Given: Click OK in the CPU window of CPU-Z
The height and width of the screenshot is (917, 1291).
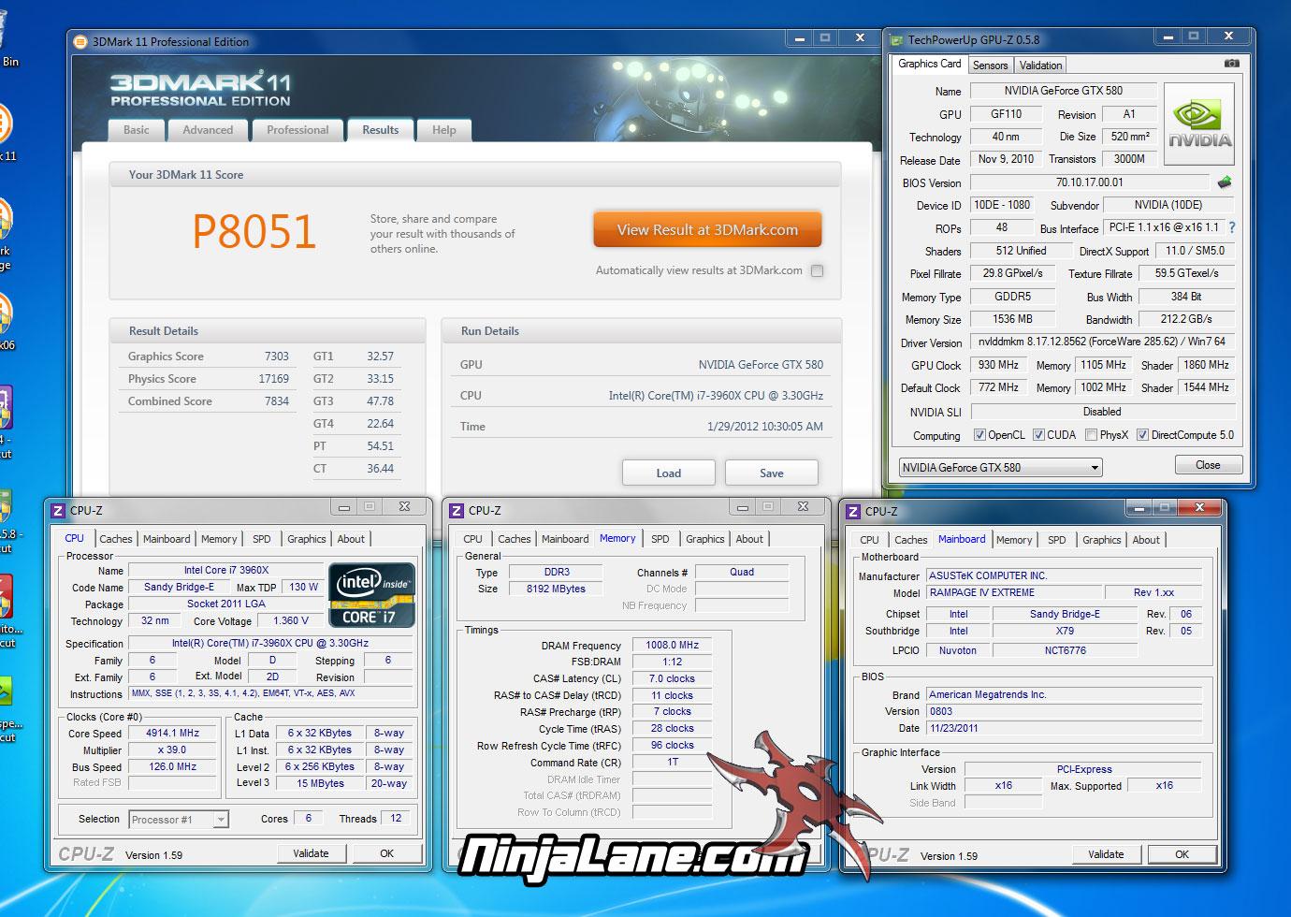Looking at the screenshot, I should click(387, 853).
